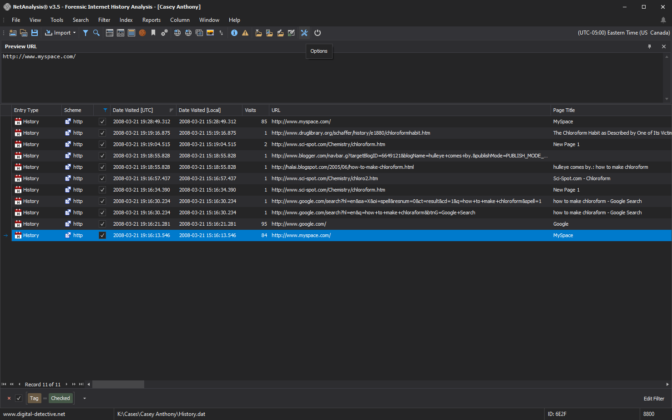Uncheck tag for druglibrary.org chloroformhabit row

[102, 133]
